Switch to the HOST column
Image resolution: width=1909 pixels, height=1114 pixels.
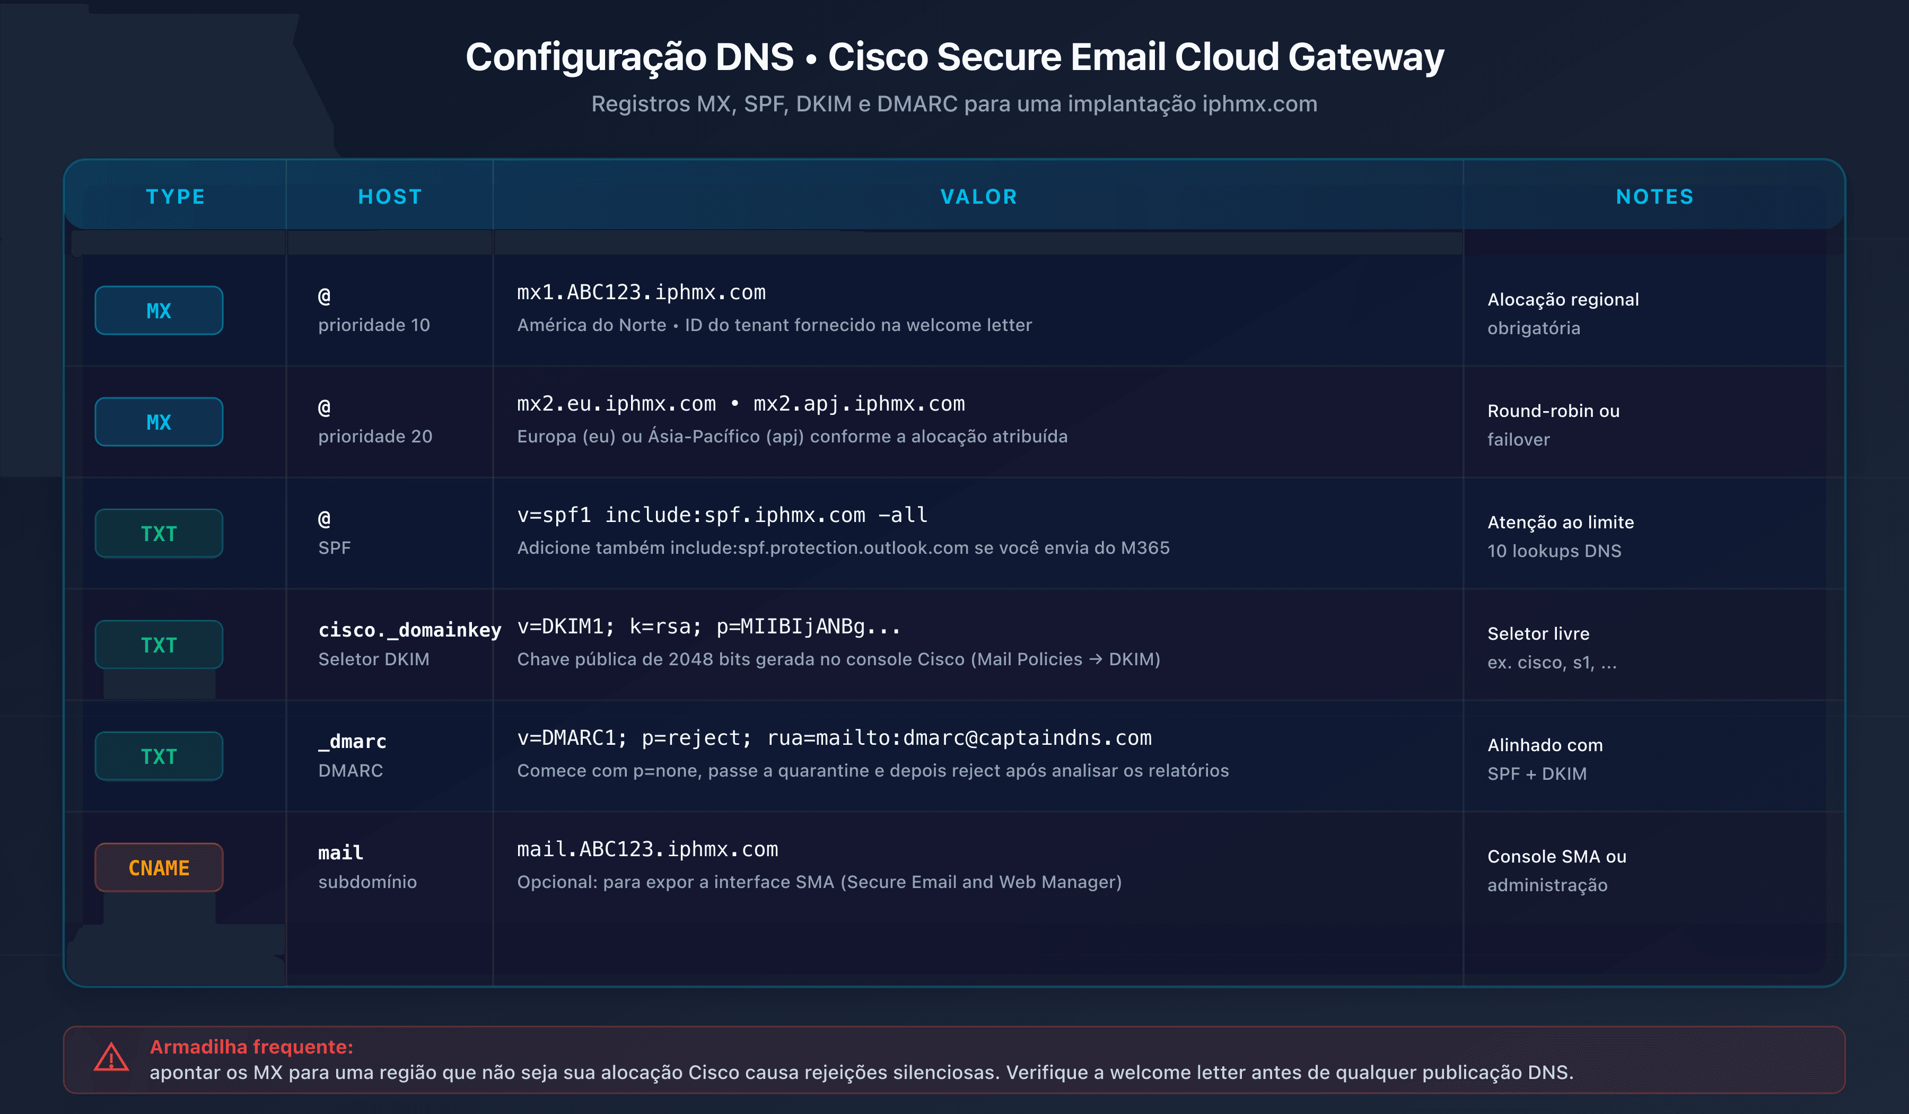coord(389,196)
